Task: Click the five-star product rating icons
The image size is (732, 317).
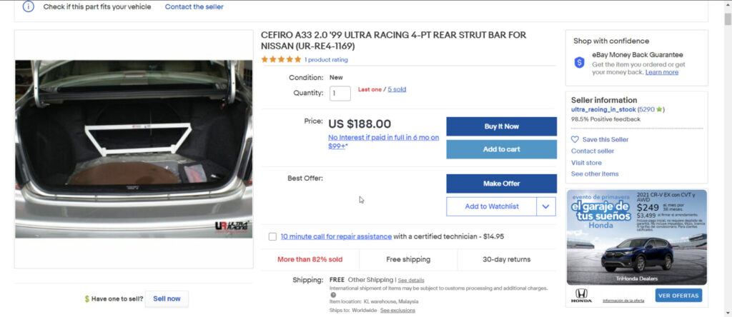Action: pos(281,60)
